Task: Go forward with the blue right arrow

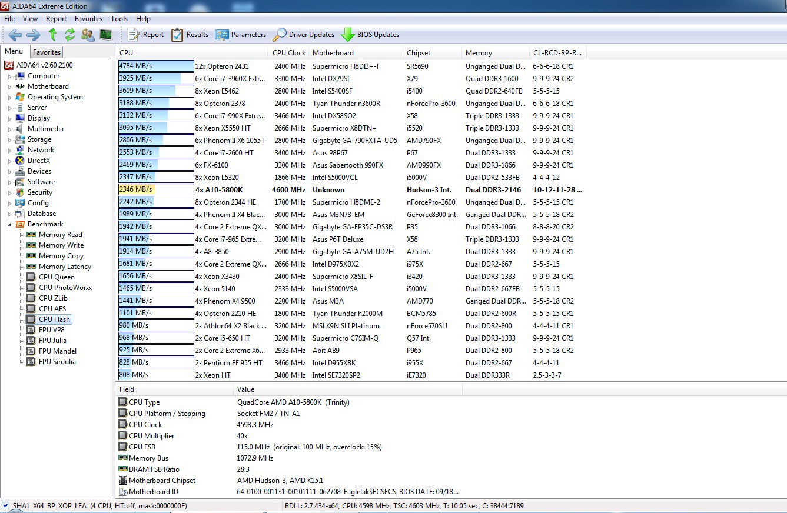Action: pyautogui.click(x=34, y=35)
